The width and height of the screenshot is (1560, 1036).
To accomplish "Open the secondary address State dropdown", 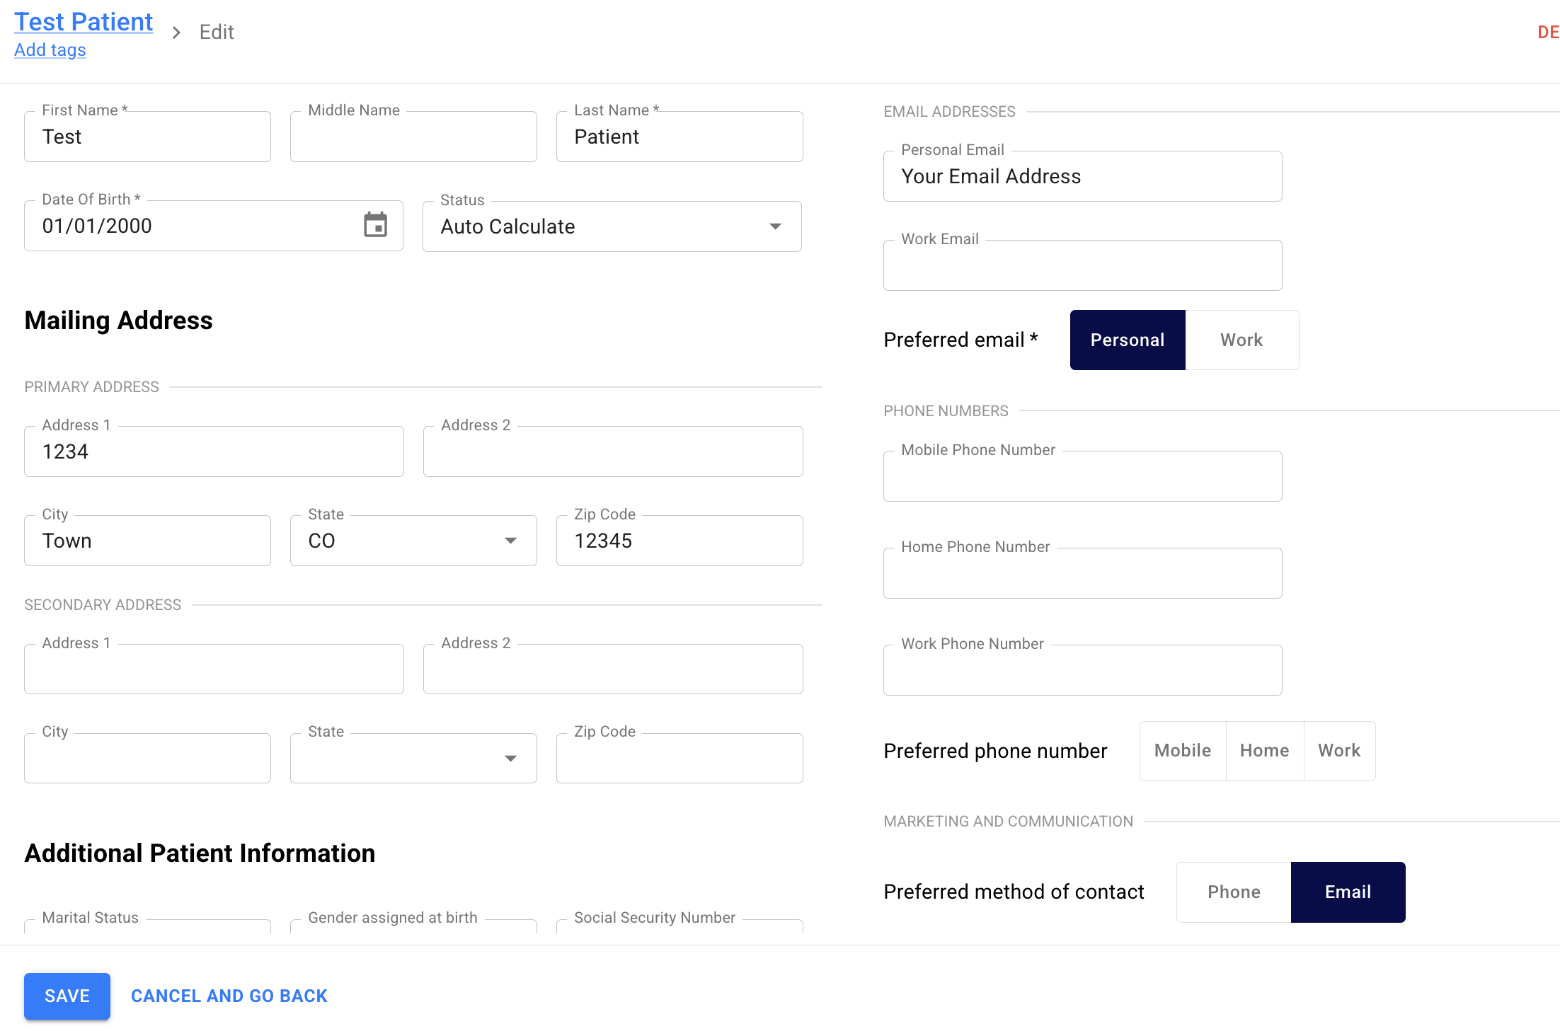I will click(510, 759).
